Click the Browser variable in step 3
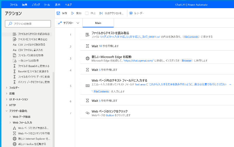 point(187,61)
